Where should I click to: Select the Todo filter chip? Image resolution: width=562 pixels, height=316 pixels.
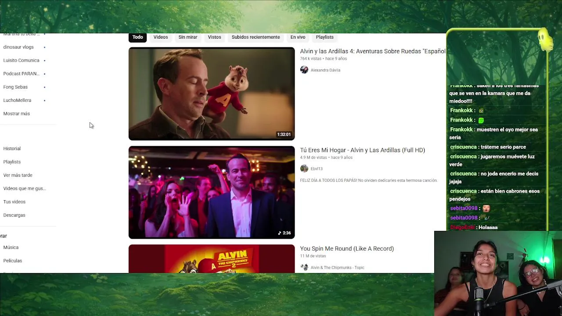click(137, 37)
